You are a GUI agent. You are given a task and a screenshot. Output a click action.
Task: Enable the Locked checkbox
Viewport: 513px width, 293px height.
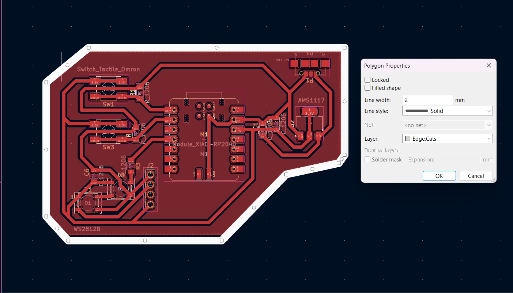click(x=367, y=80)
